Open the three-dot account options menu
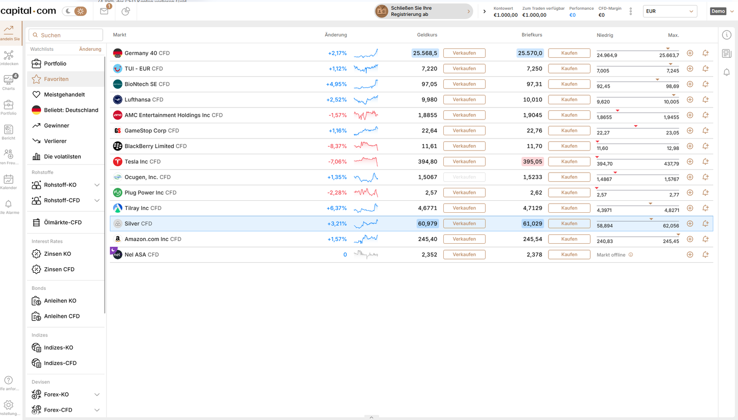The image size is (738, 420). pos(631,12)
